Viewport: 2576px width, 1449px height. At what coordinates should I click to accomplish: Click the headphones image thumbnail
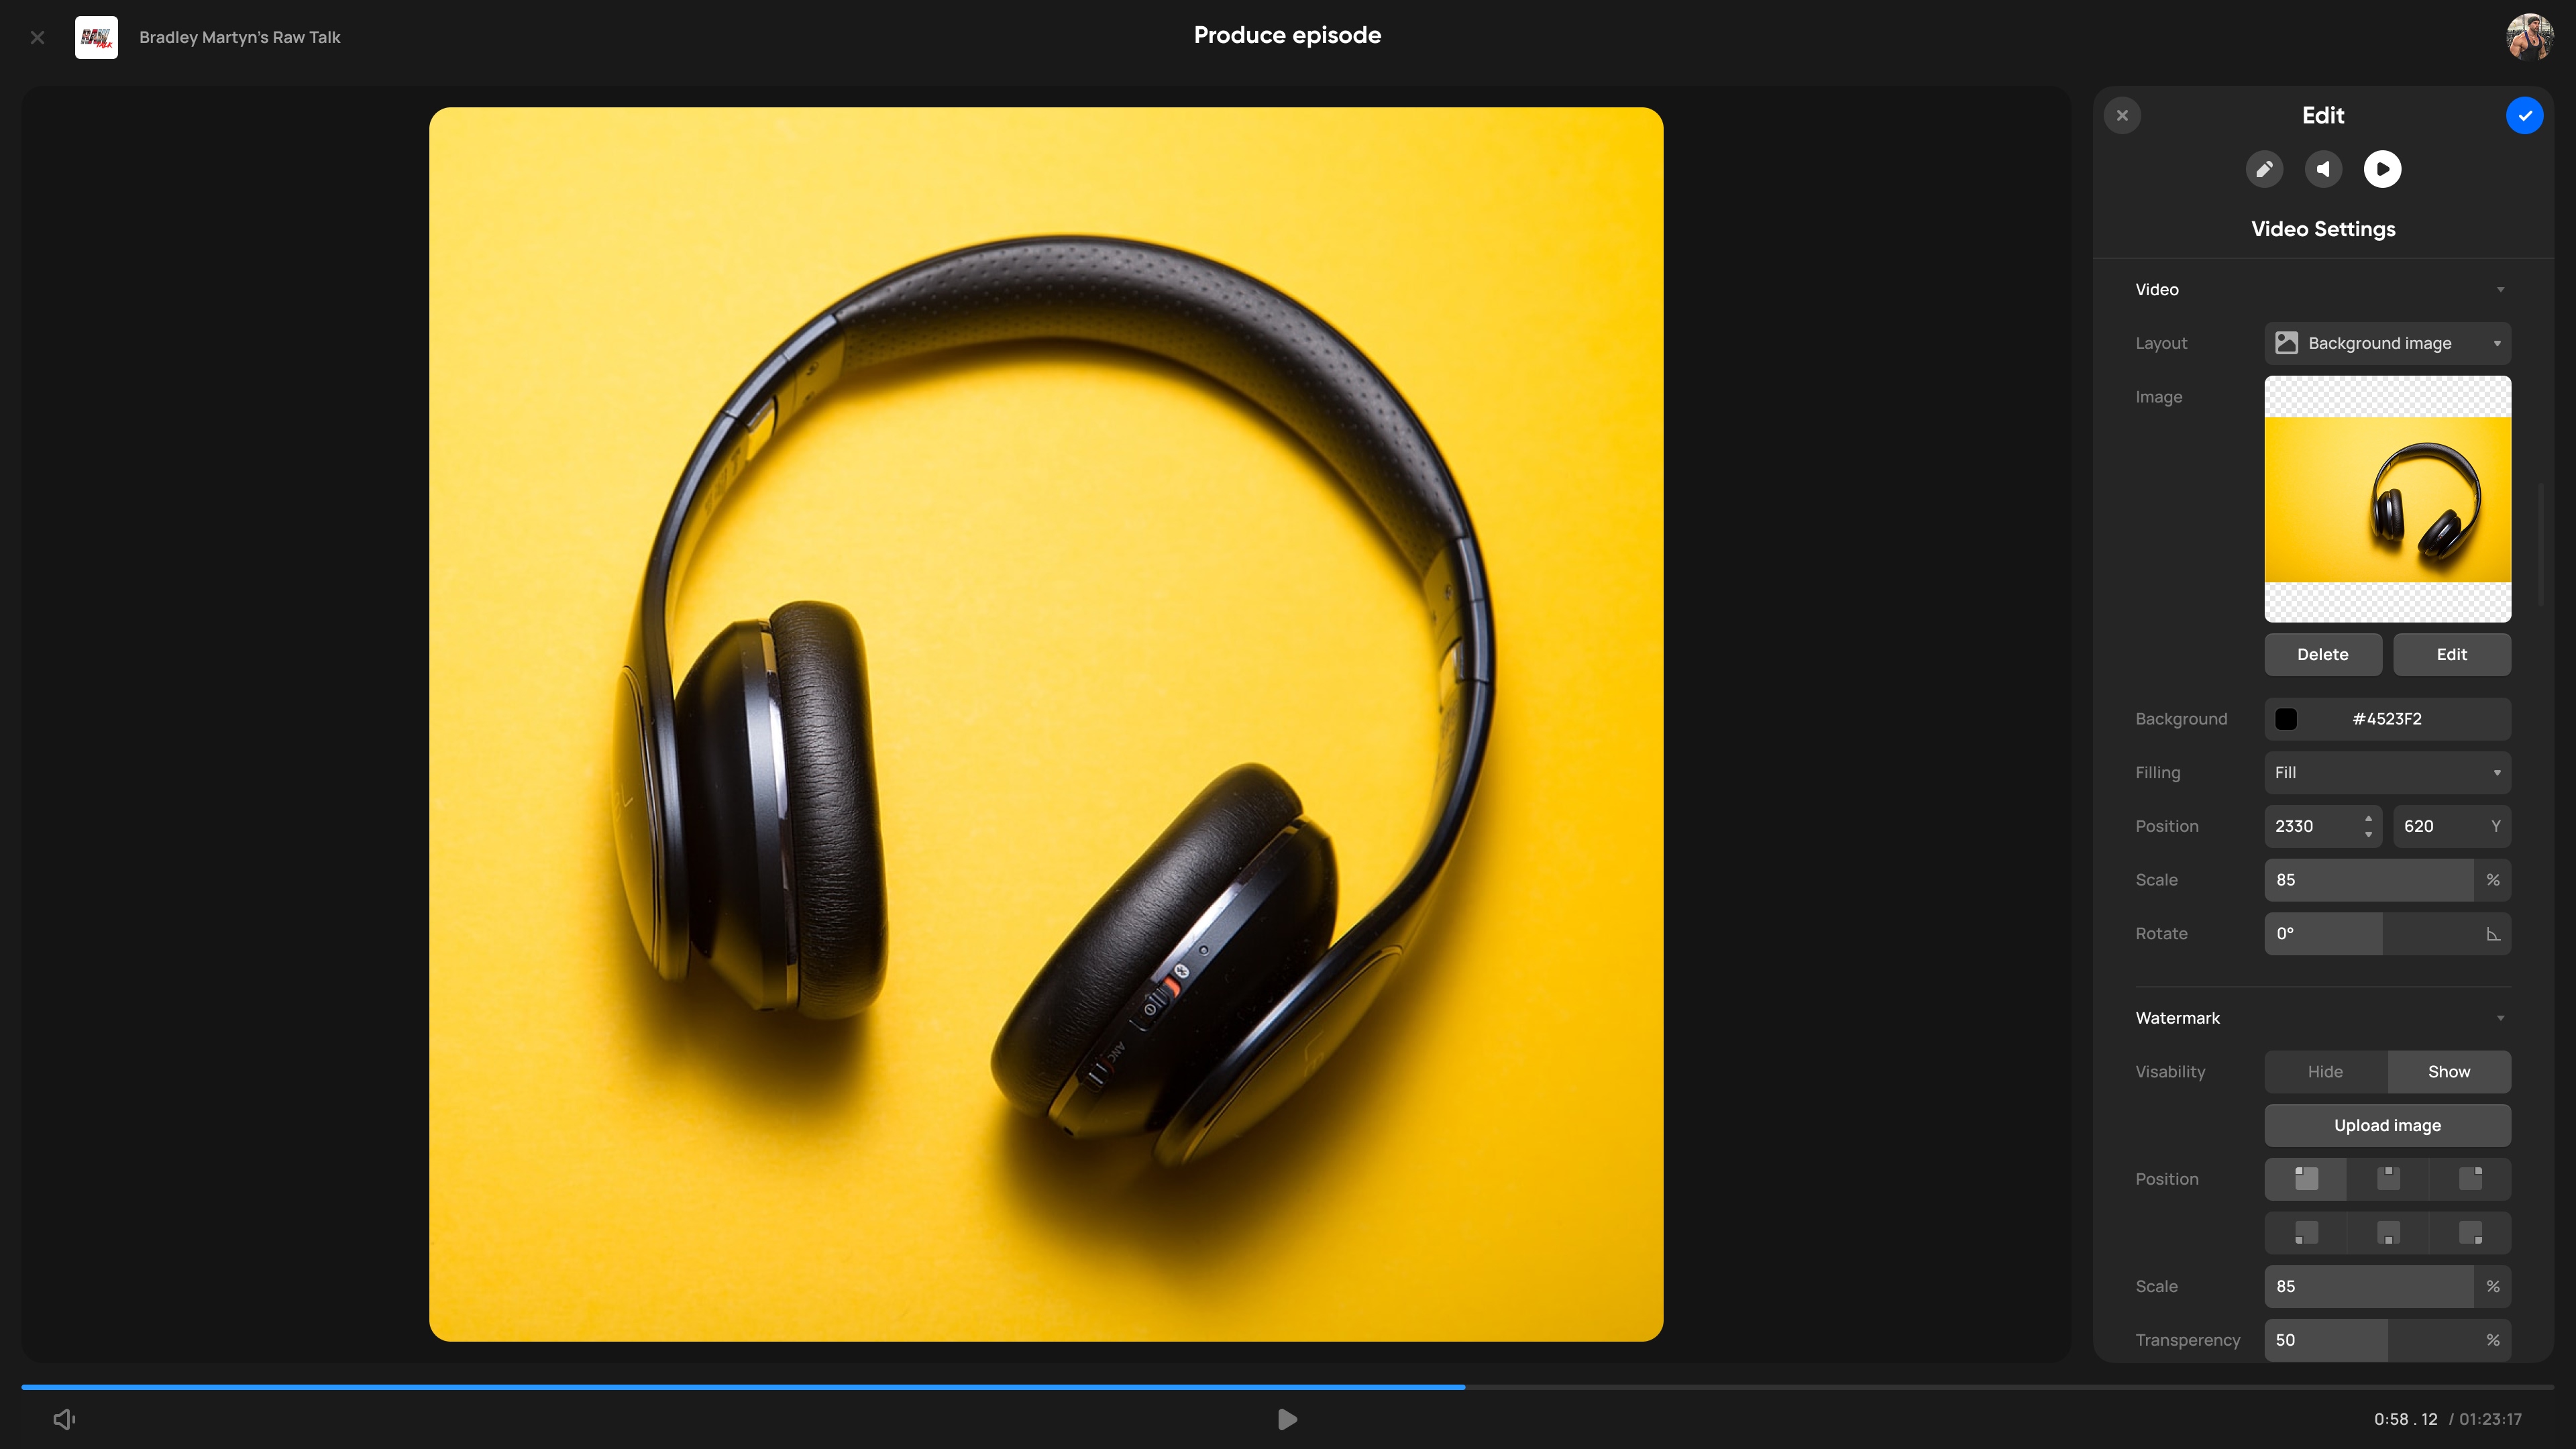(2387, 499)
